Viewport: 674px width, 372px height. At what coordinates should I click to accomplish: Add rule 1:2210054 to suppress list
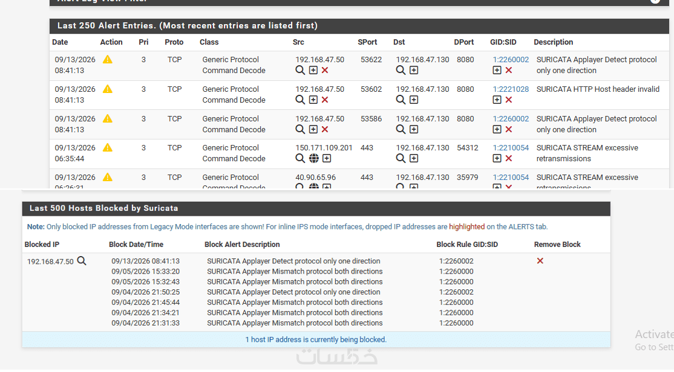[497, 159]
